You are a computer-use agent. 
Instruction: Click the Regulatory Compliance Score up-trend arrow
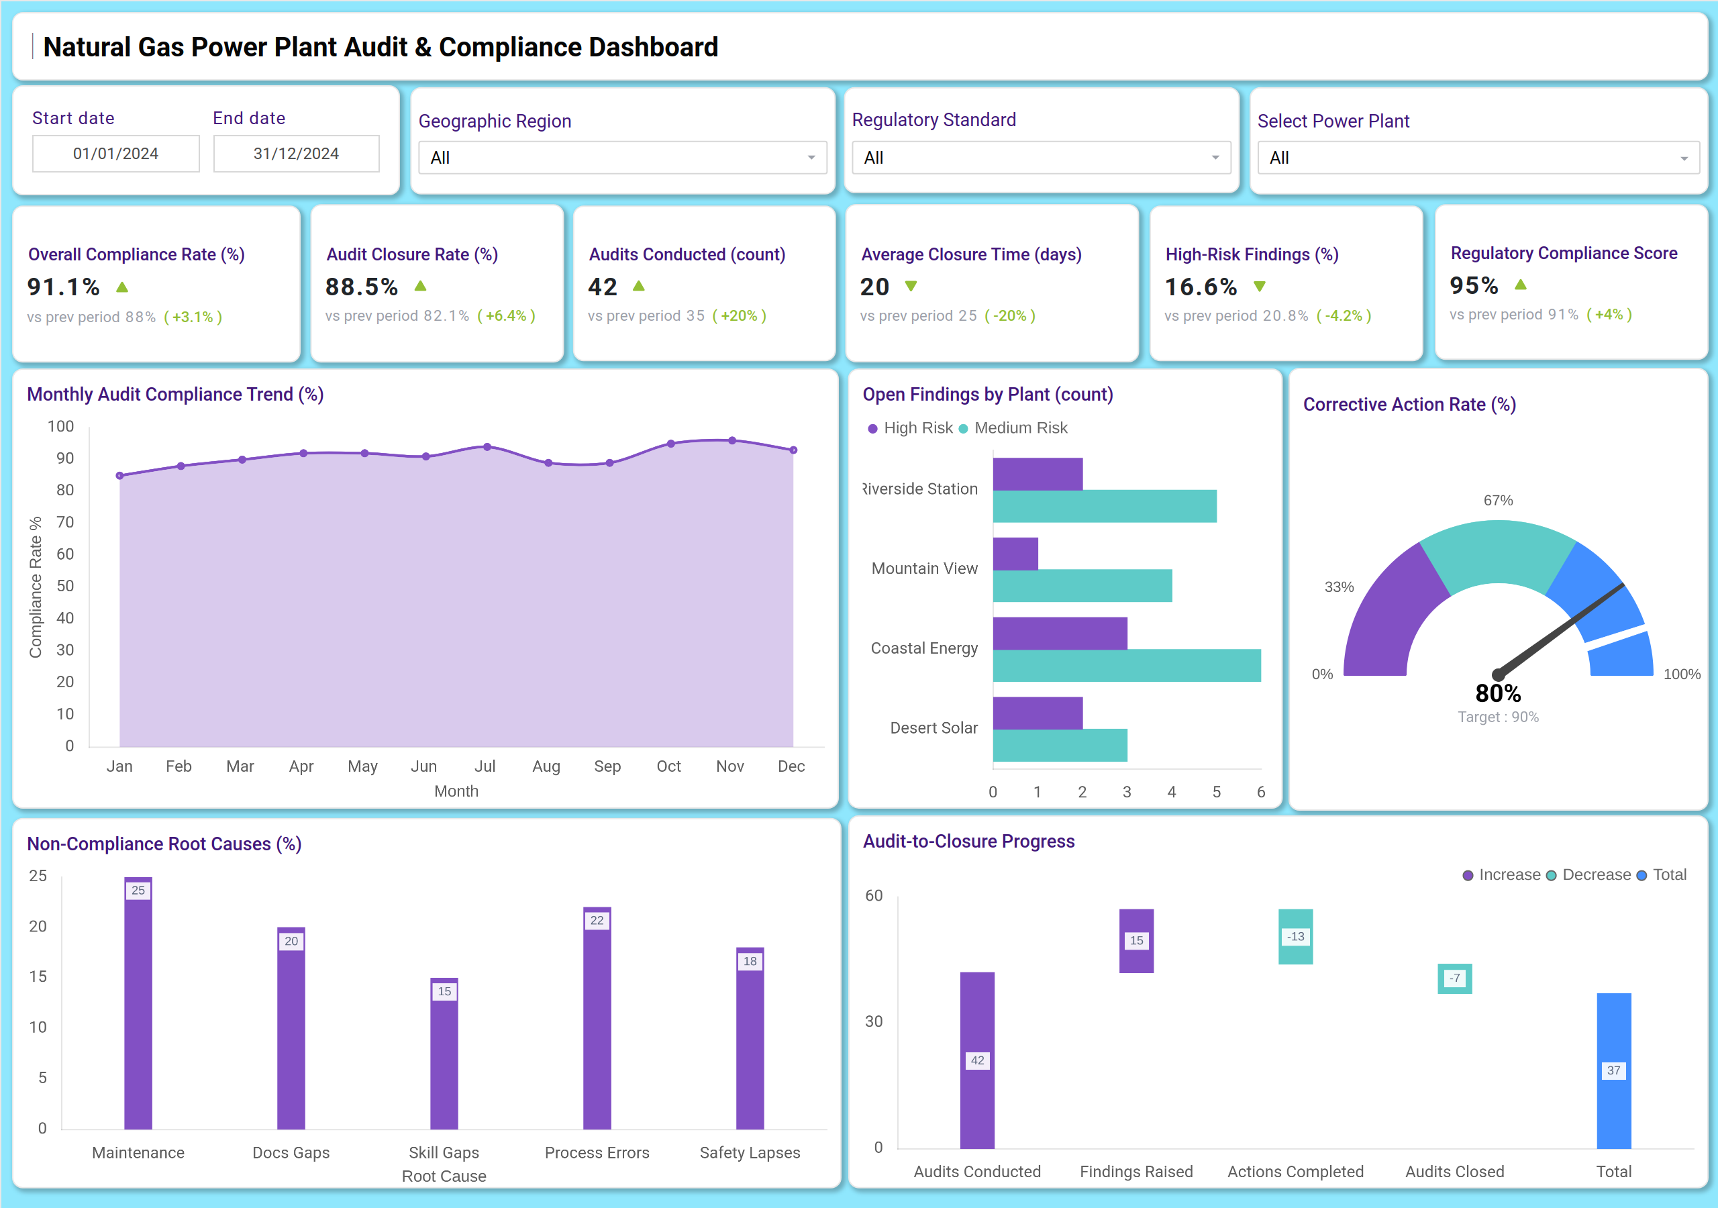click(1521, 285)
